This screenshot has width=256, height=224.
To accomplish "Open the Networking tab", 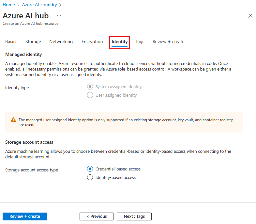I will tap(61, 41).
